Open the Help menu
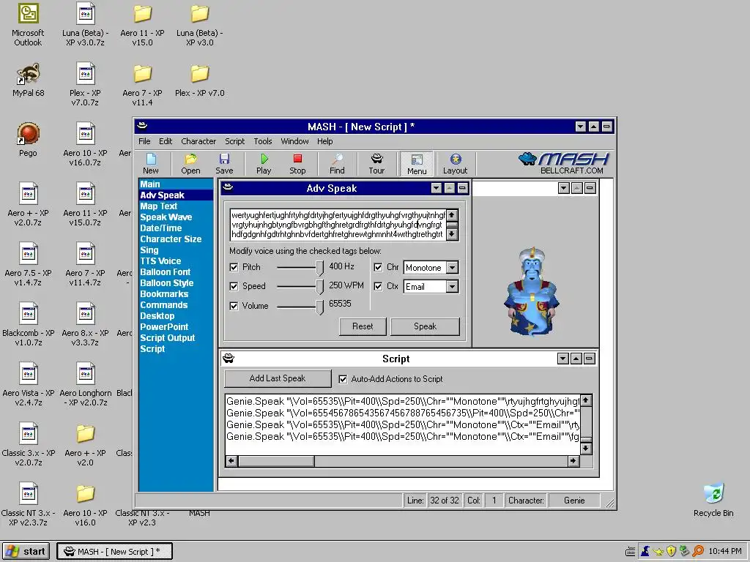Image resolution: width=750 pixels, height=562 pixels. [x=324, y=141]
